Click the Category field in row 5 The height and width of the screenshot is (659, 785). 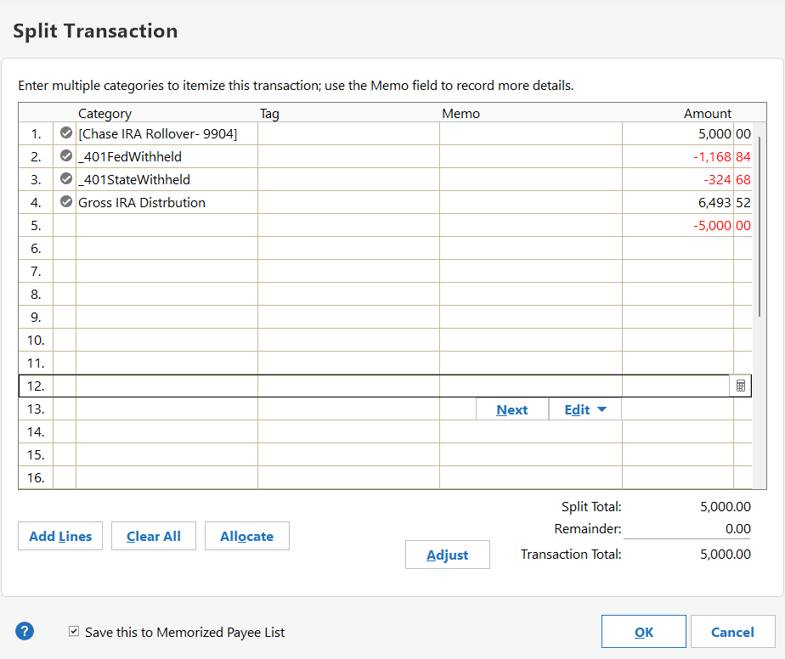(167, 226)
